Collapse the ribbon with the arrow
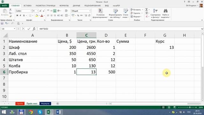Viewport: 204px width, 115px height. (202, 20)
